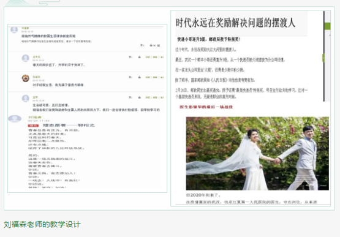Like the 春天的脚步近了 comment
Image resolution: width=340 pixels, height=237 pixels.
coord(140,57)
